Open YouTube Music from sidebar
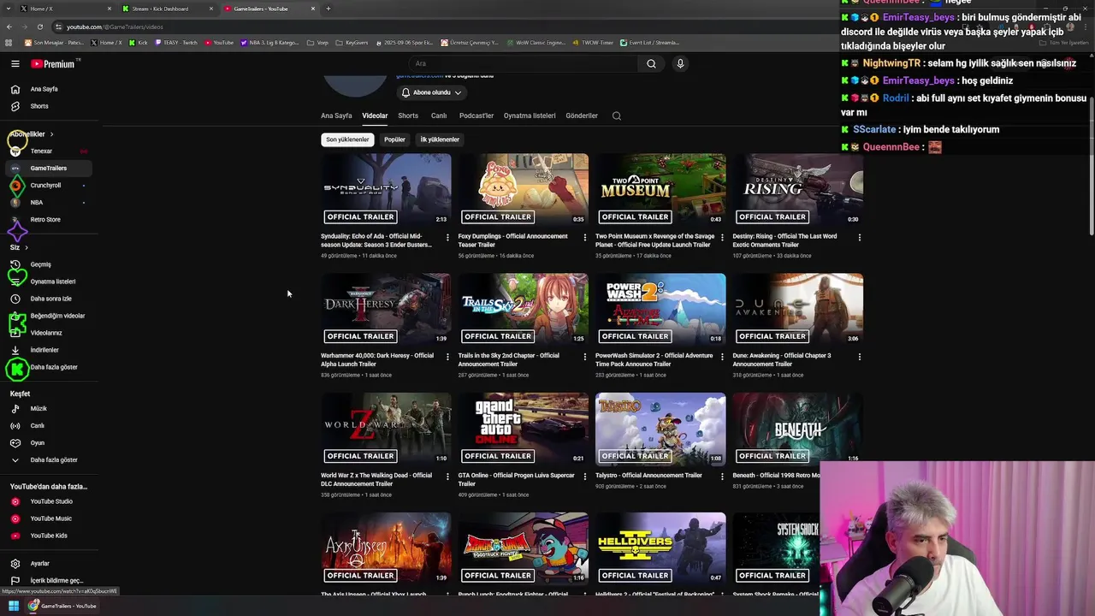Viewport: 1095px width, 616px height. (51, 518)
